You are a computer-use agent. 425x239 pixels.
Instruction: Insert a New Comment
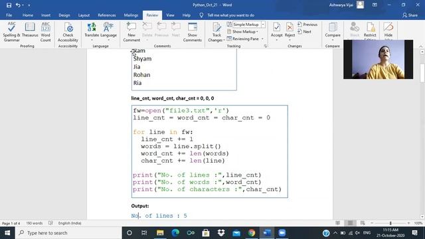131,32
